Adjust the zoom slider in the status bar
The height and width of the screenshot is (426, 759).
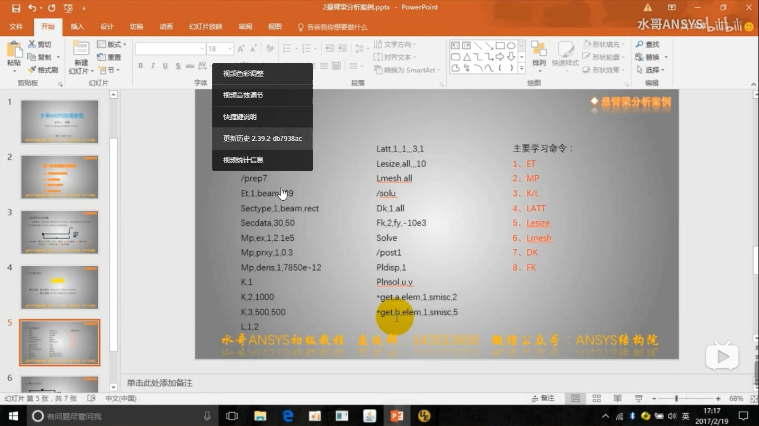pyautogui.click(x=678, y=398)
